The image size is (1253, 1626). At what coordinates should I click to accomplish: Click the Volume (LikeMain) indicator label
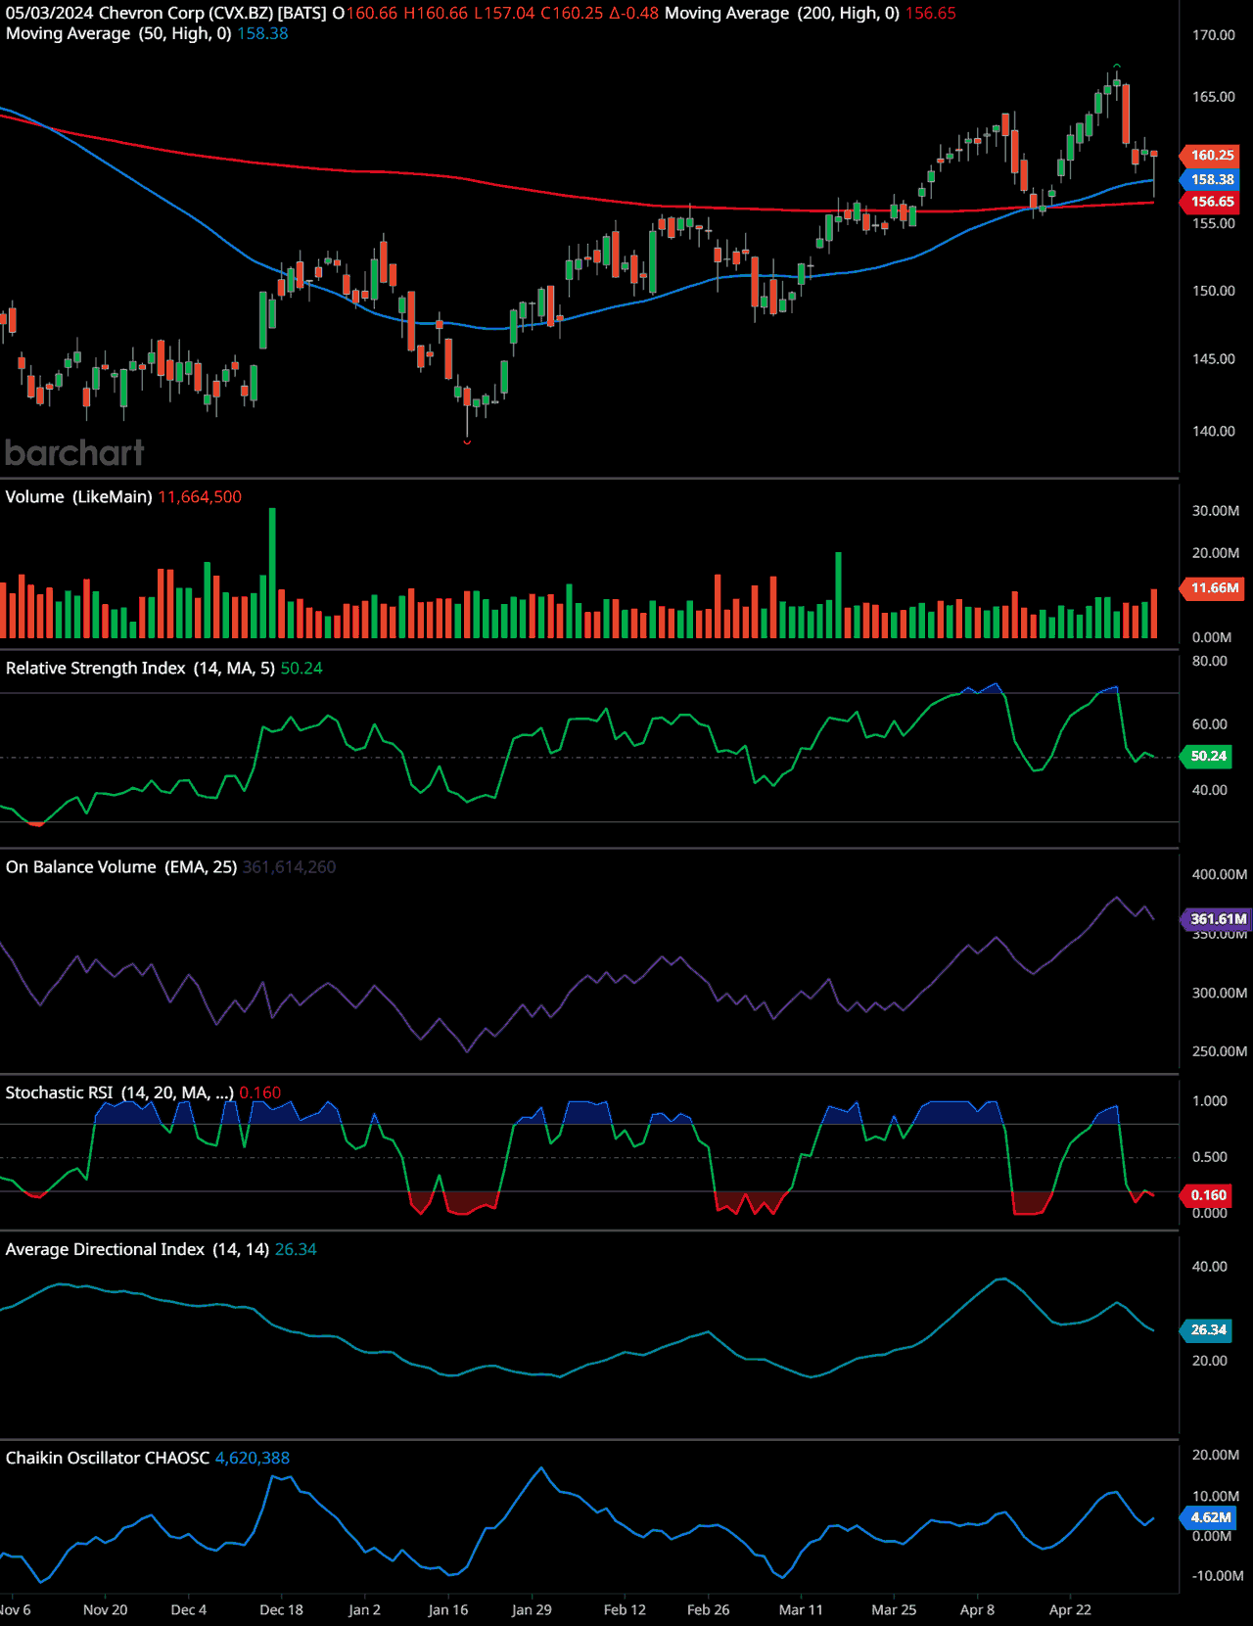tap(78, 496)
